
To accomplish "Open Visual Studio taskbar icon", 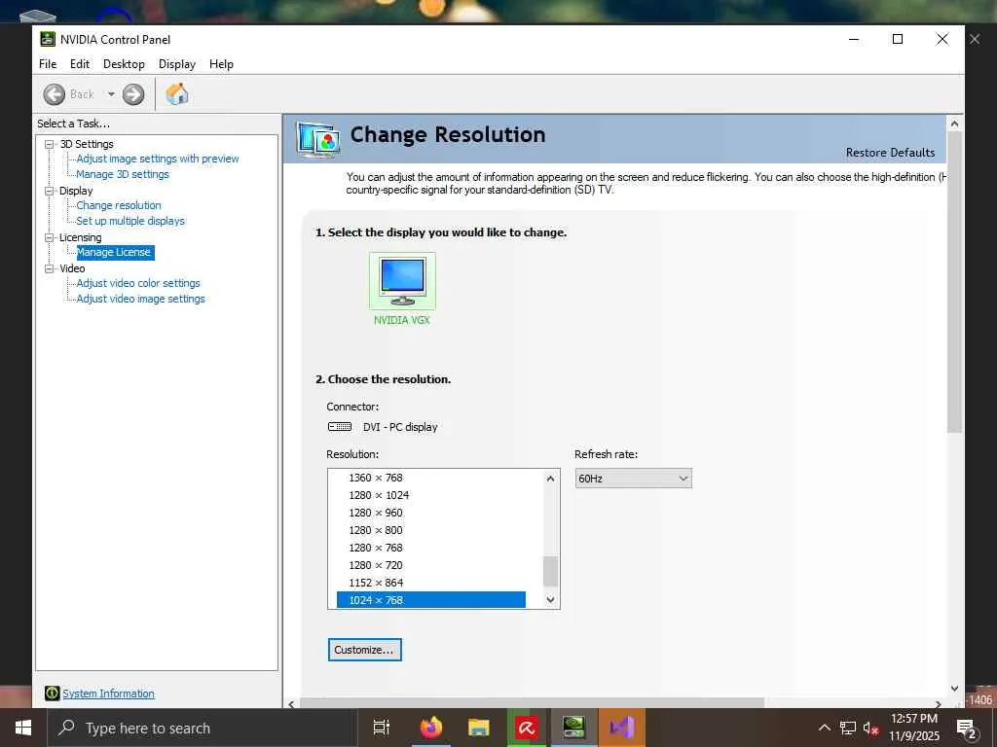I will click(622, 728).
